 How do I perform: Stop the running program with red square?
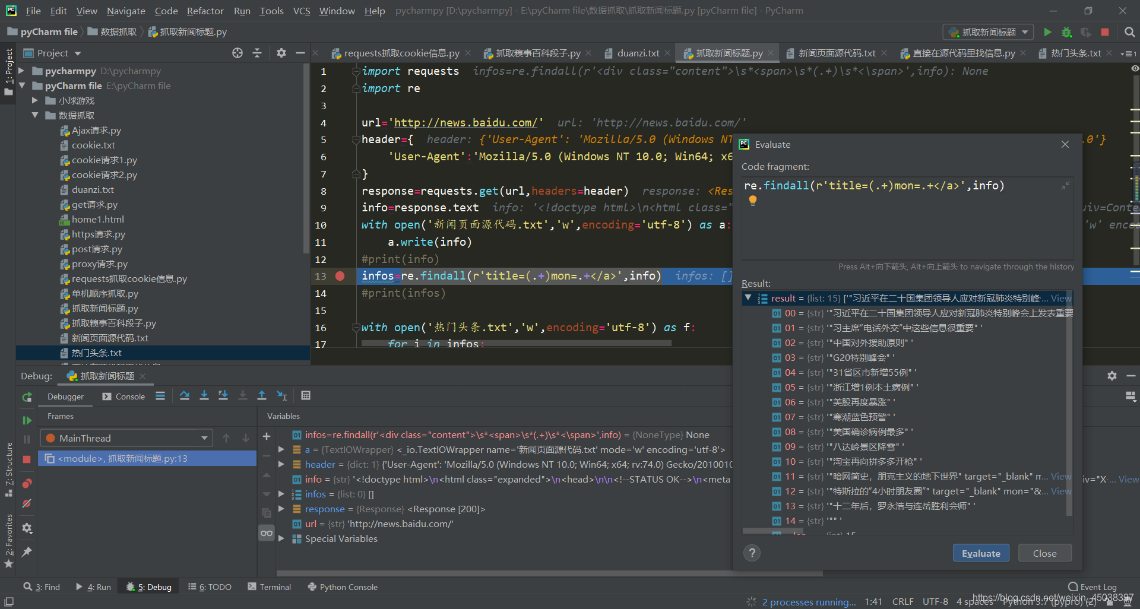(x=1104, y=32)
